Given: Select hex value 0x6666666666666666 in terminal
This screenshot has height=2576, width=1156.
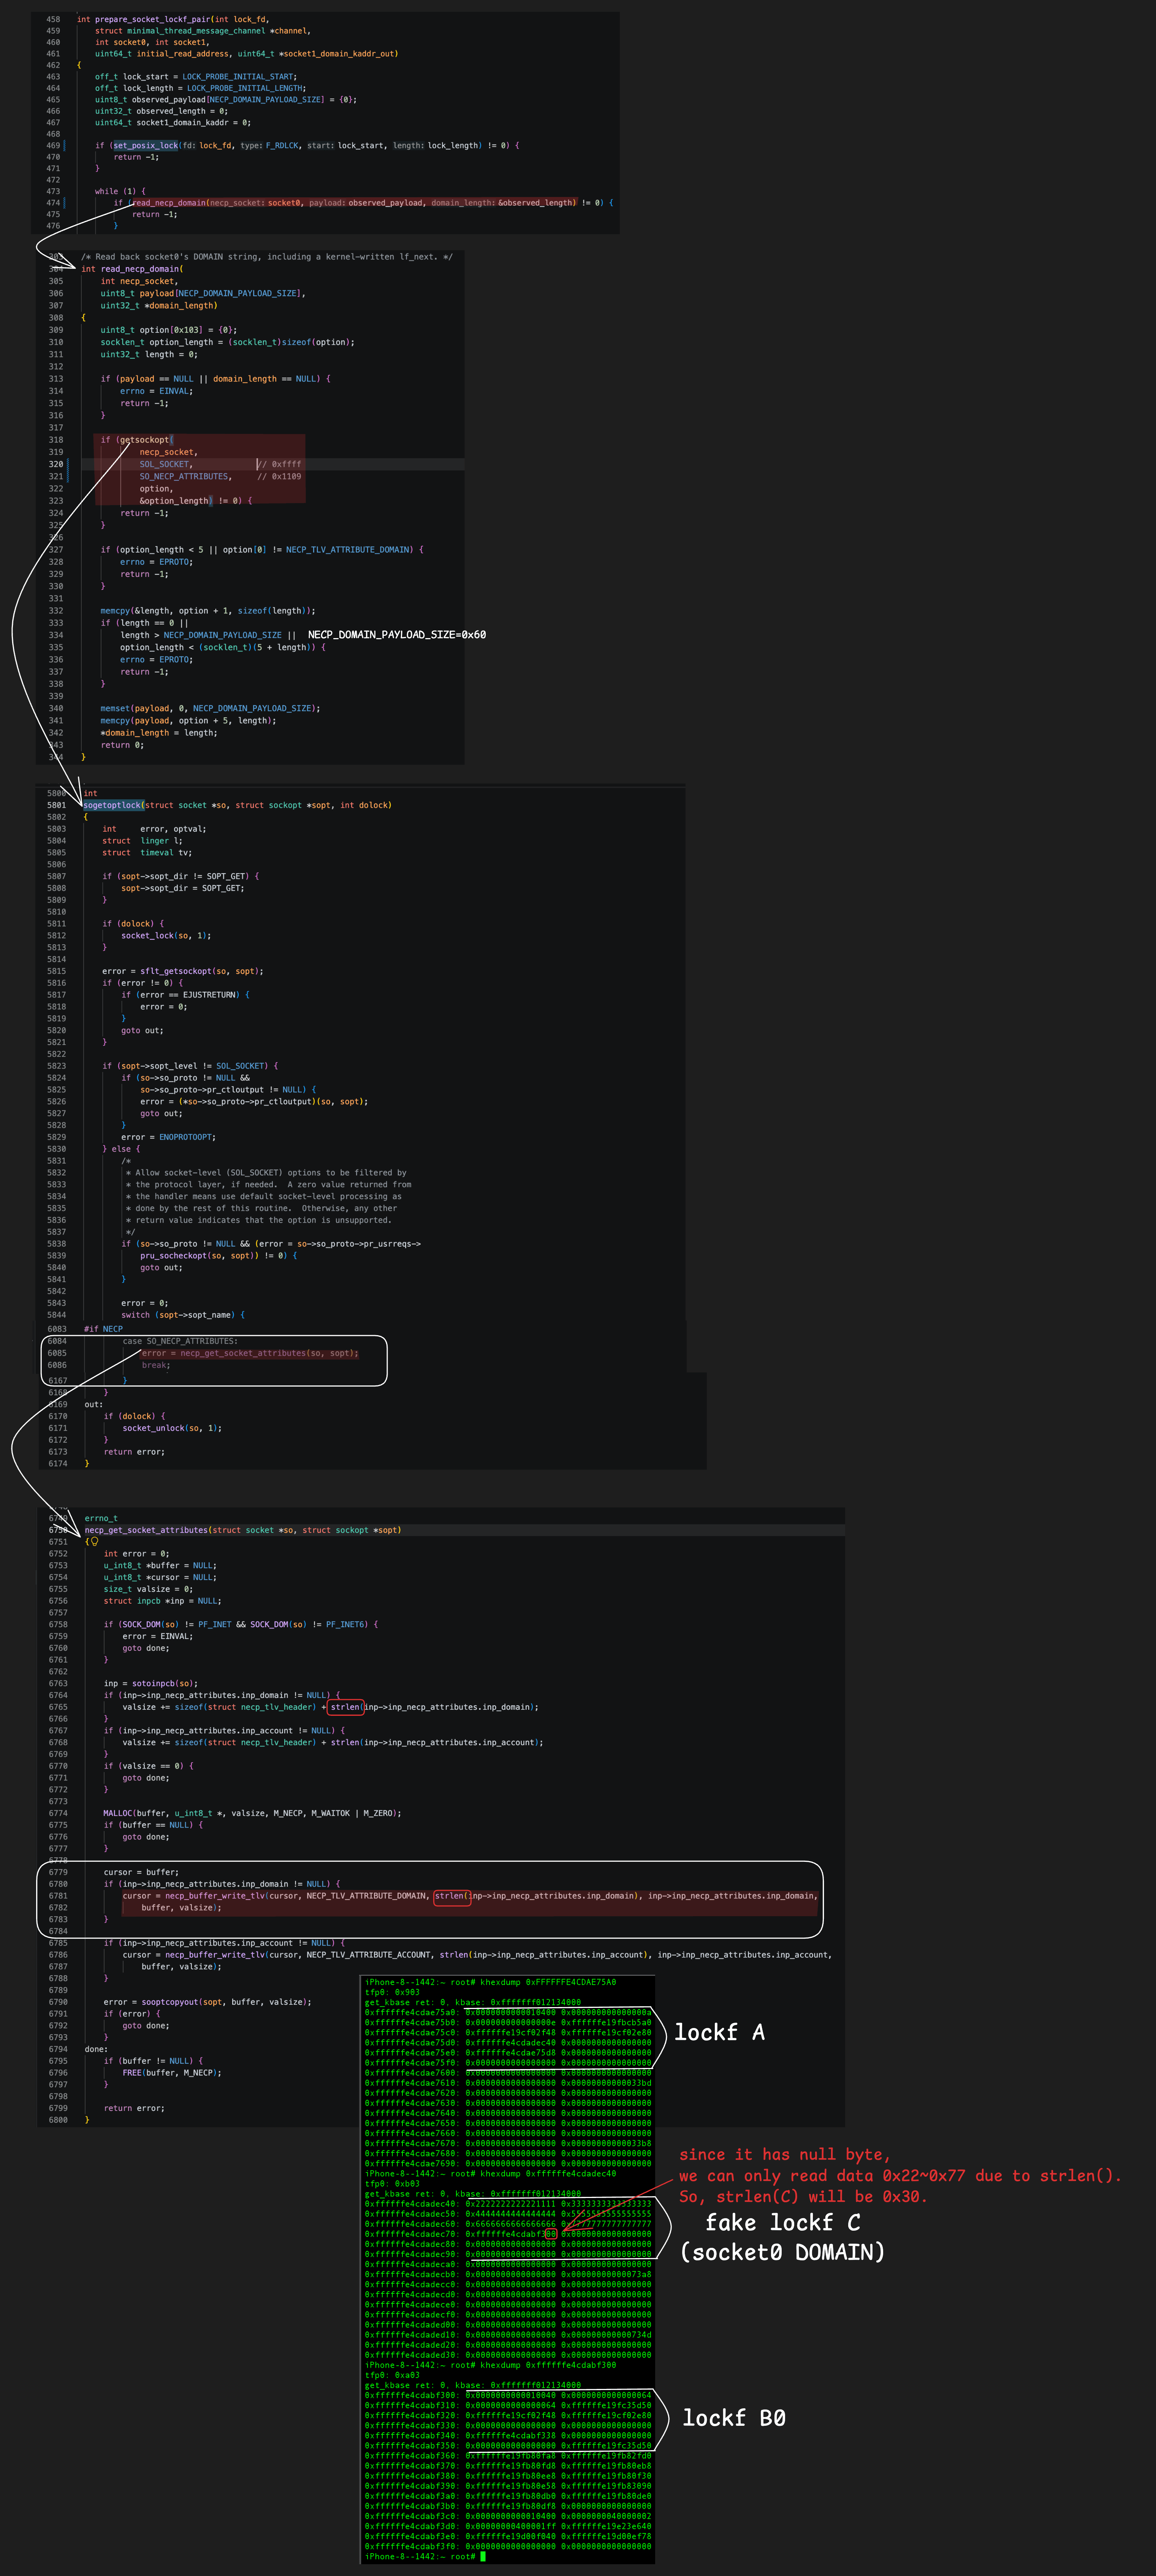Looking at the screenshot, I should [511, 2224].
